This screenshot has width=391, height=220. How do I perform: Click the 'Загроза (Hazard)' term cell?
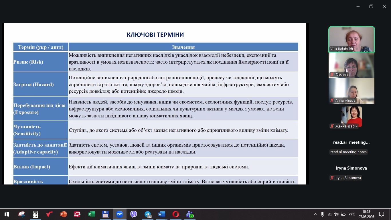pos(41,84)
